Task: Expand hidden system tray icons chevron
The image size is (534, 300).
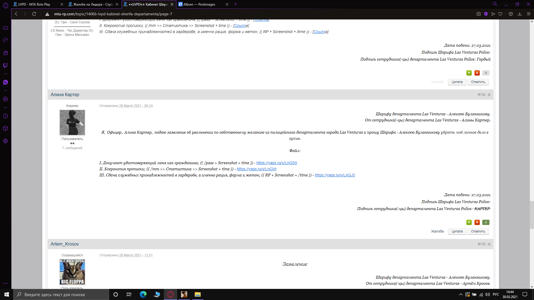Action: 461,294
